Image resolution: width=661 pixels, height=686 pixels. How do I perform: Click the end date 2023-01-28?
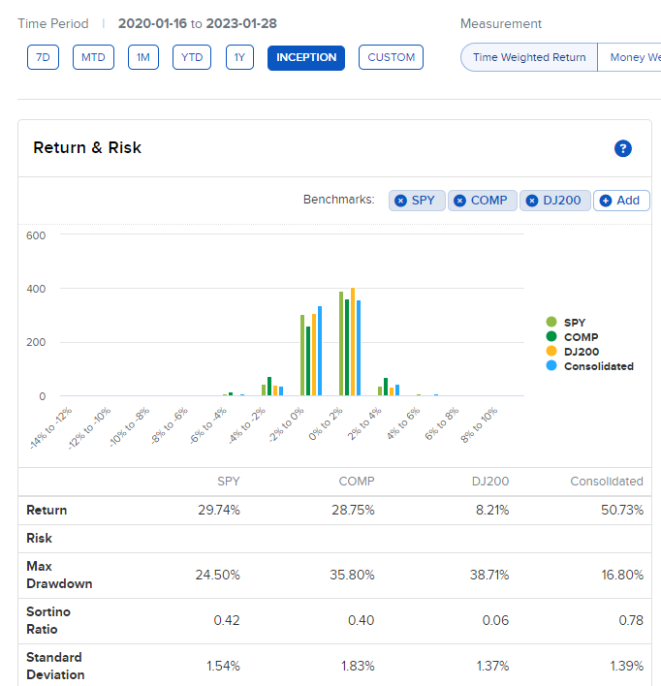[241, 23]
